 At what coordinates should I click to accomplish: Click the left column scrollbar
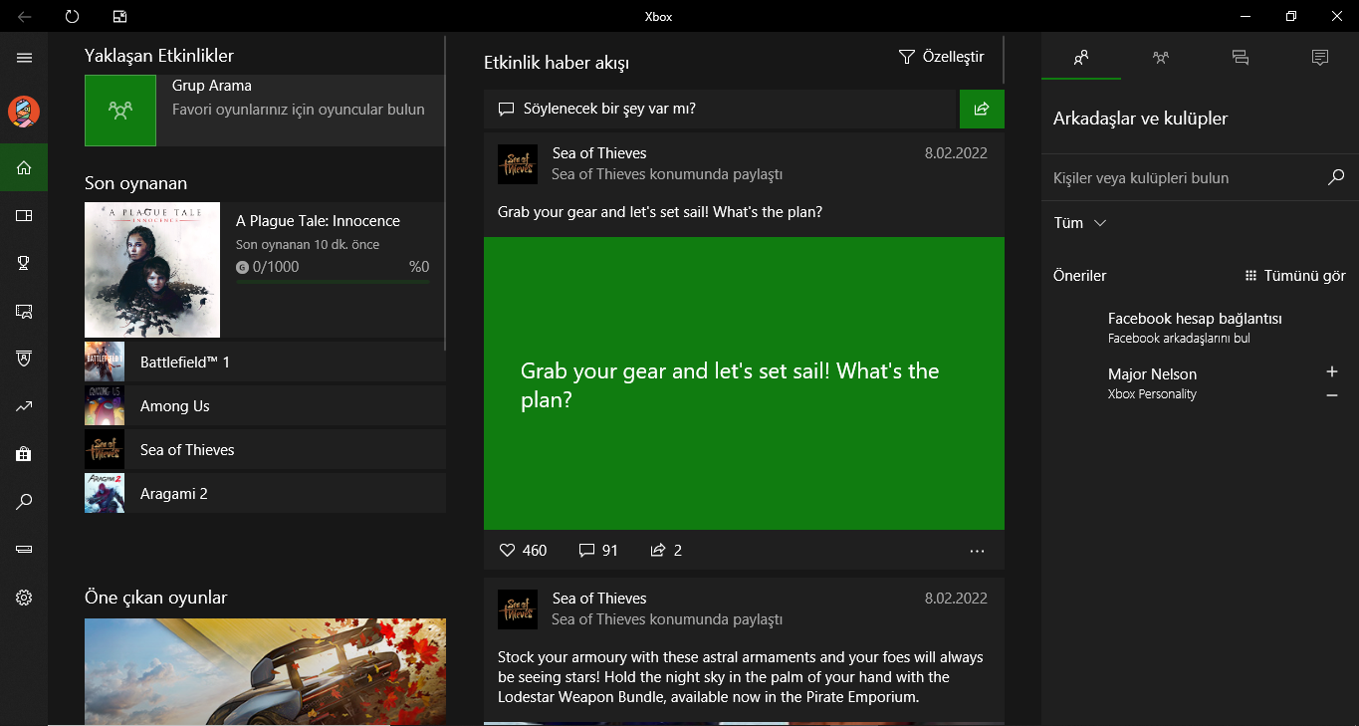(x=444, y=194)
